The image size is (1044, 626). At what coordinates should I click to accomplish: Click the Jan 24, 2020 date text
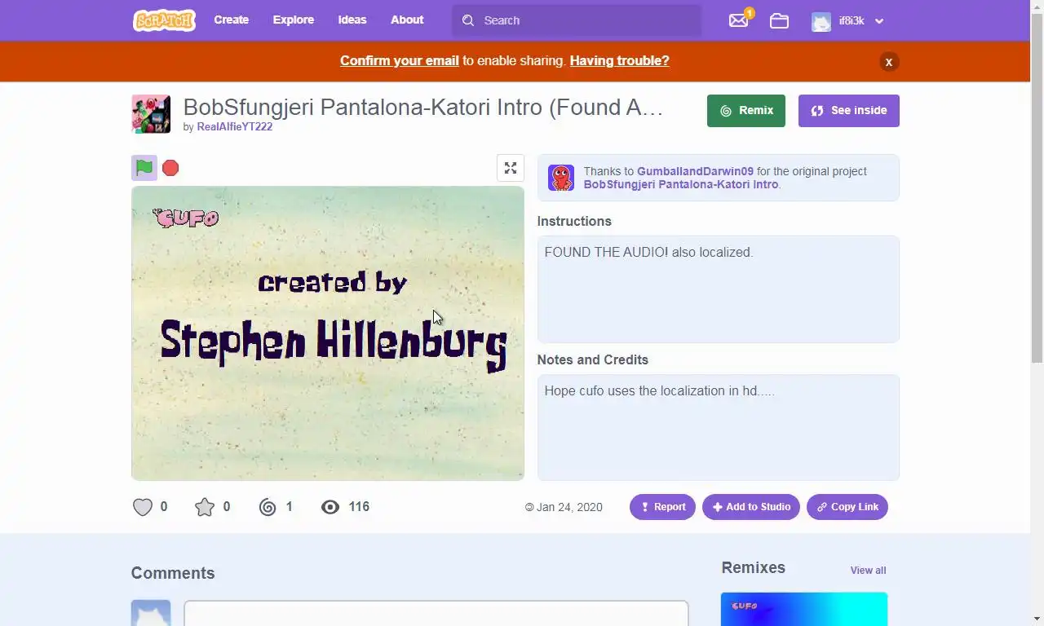click(x=569, y=507)
